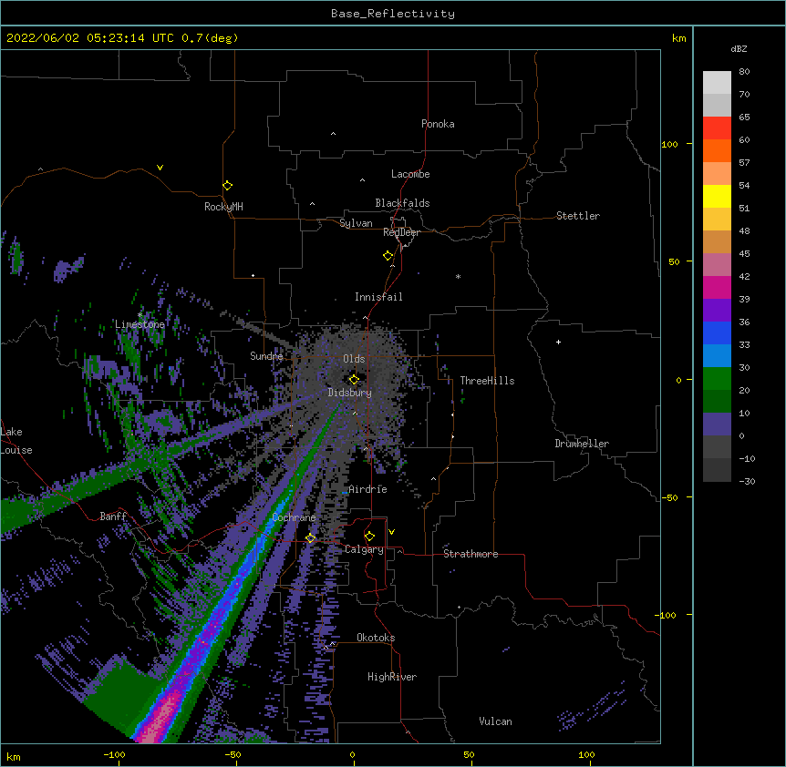Select the white asterisk marker above Limestone
Image resolution: width=786 pixels, height=767 pixels.
(x=140, y=314)
